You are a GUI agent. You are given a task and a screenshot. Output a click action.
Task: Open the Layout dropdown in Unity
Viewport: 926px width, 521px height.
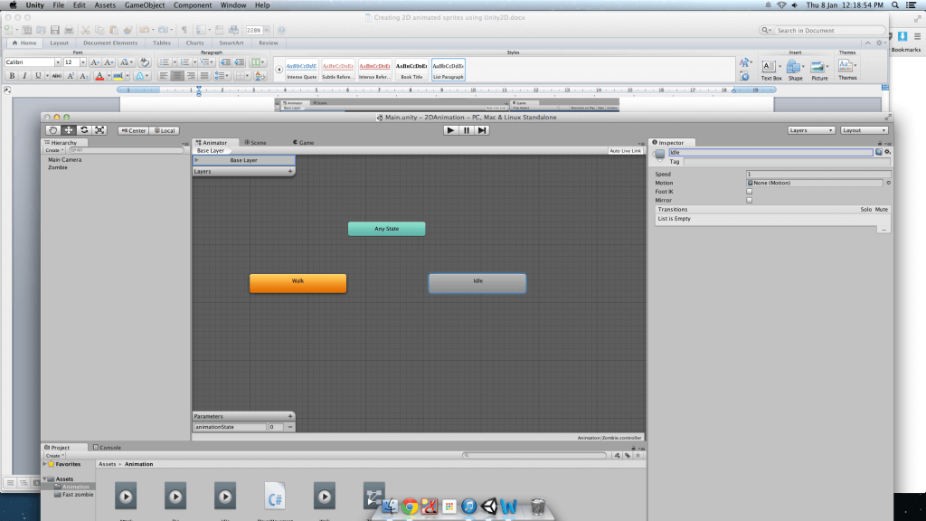(x=864, y=130)
